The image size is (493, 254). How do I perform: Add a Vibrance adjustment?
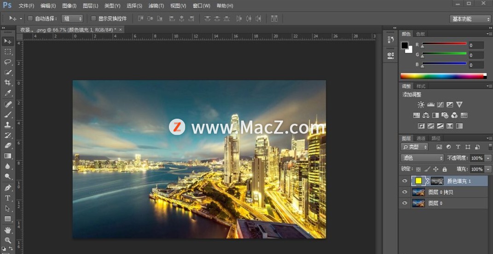[x=459, y=104]
